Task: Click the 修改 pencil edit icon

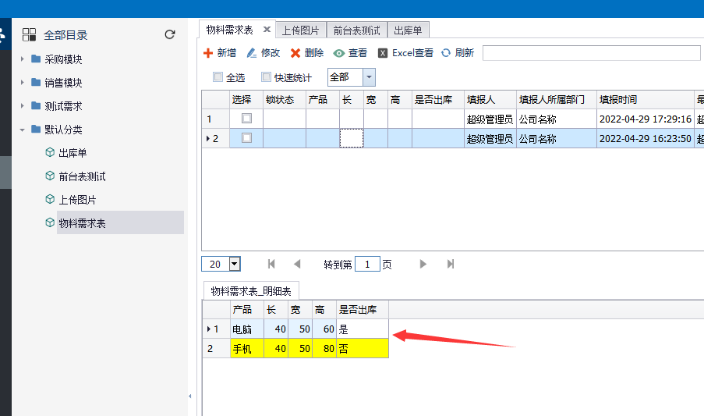Action: tap(251, 53)
